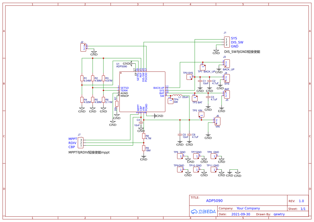Select the ADP5090 U1 chip body
Screen dimensions: 314x222
[x=142, y=92]
